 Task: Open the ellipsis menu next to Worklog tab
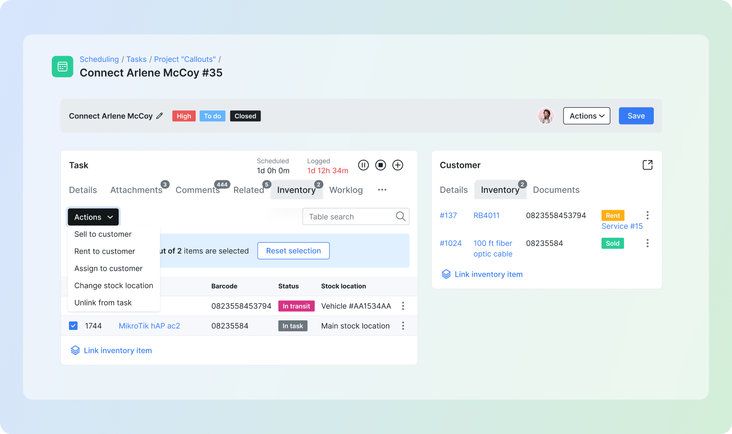(382, 190)
